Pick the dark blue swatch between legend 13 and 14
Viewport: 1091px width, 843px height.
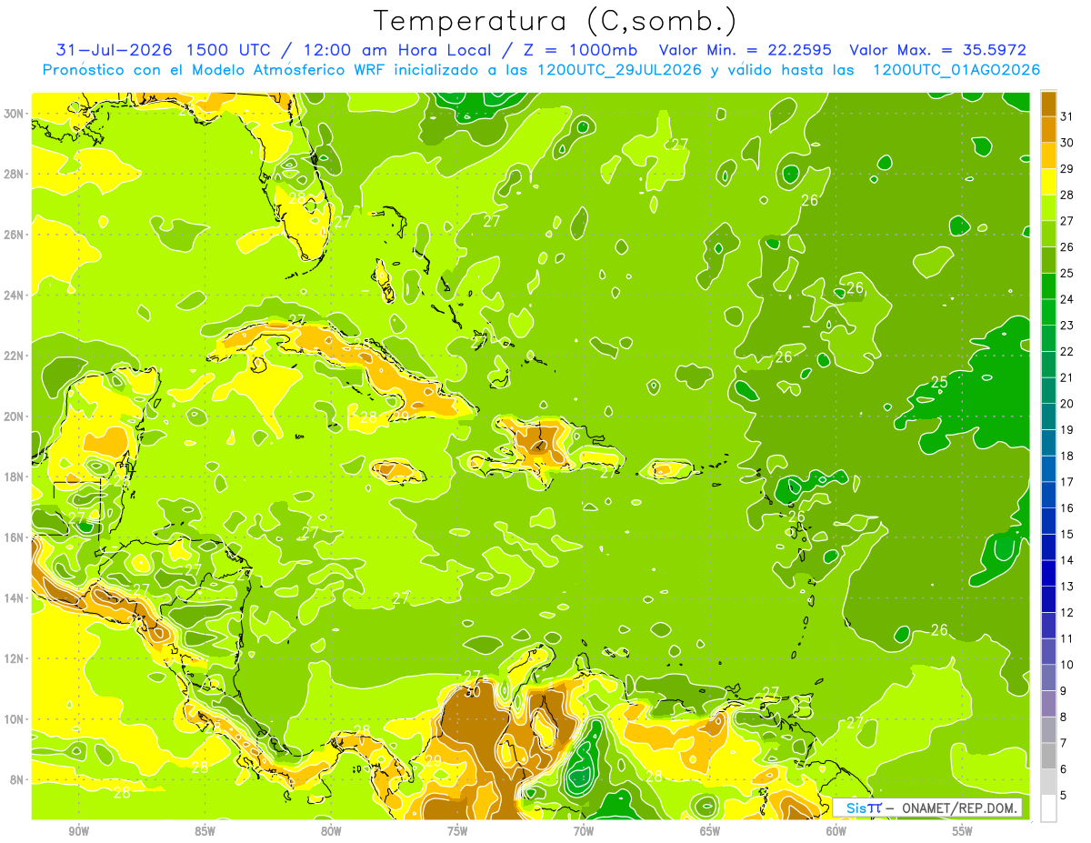pos(1048,573)
